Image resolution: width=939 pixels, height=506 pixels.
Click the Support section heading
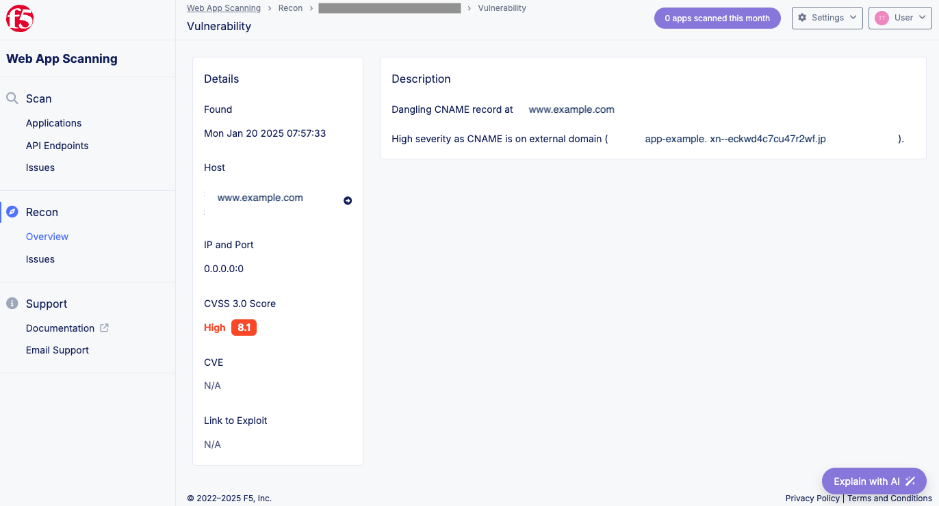[47, 304]
